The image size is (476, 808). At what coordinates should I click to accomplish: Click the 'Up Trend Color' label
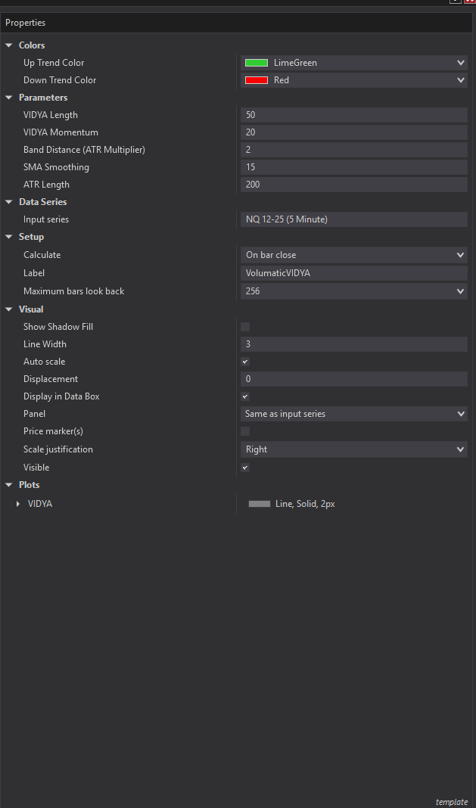click(54, 63)
